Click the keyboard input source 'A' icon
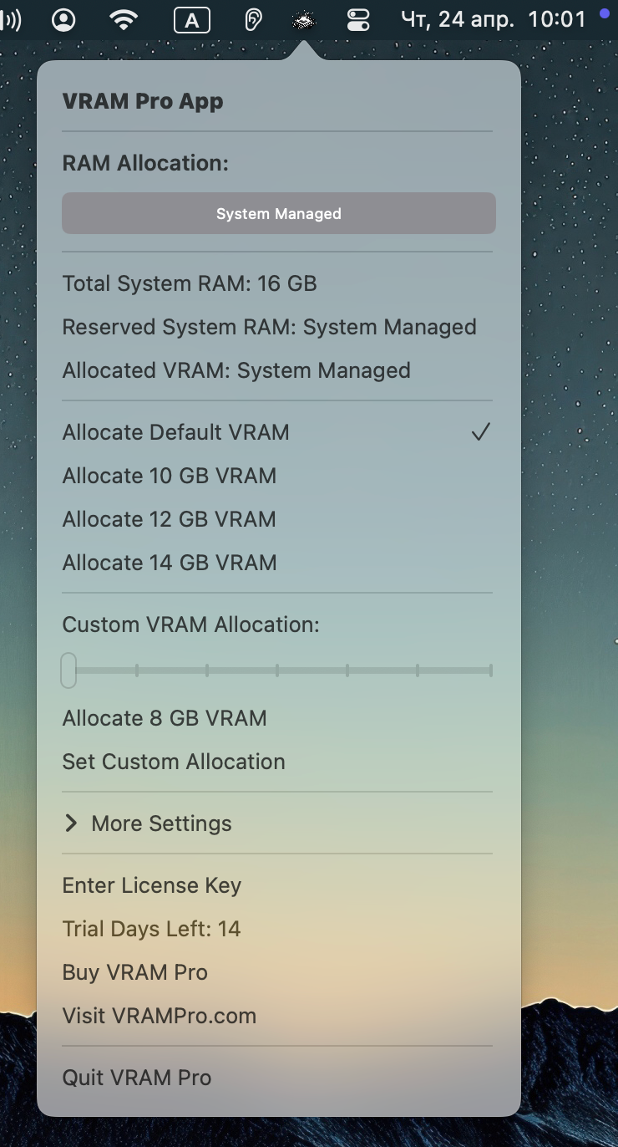618x1147 pixels. point(191,20)
